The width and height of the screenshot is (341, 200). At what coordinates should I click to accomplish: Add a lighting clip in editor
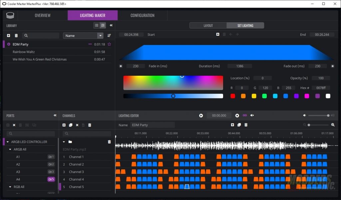pos(232,125)
